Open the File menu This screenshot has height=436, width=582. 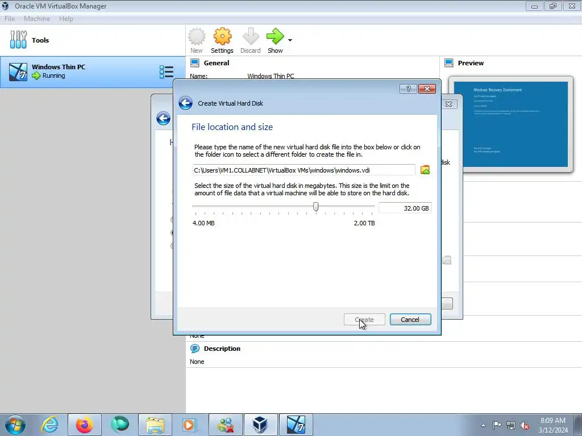pyautogui.click(x=10, y=19)
